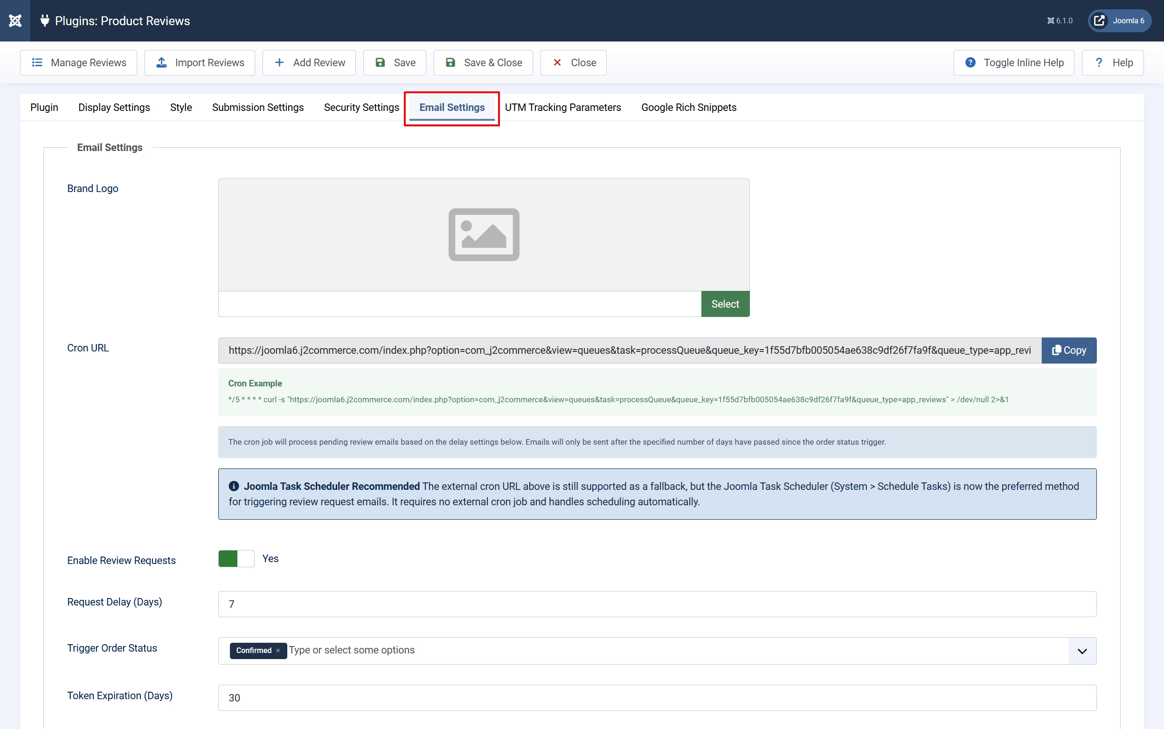Click the Cron URL label
This screenshot has height=729, width=1164.
tap(88, 348)
